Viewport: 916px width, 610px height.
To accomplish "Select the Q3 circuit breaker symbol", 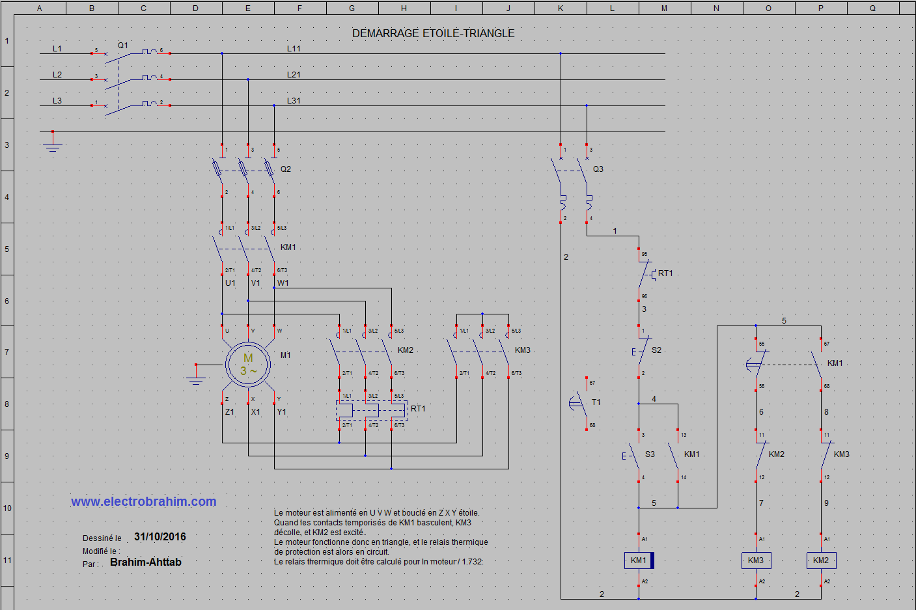I will pyautogui.click(x=574, y=184).
